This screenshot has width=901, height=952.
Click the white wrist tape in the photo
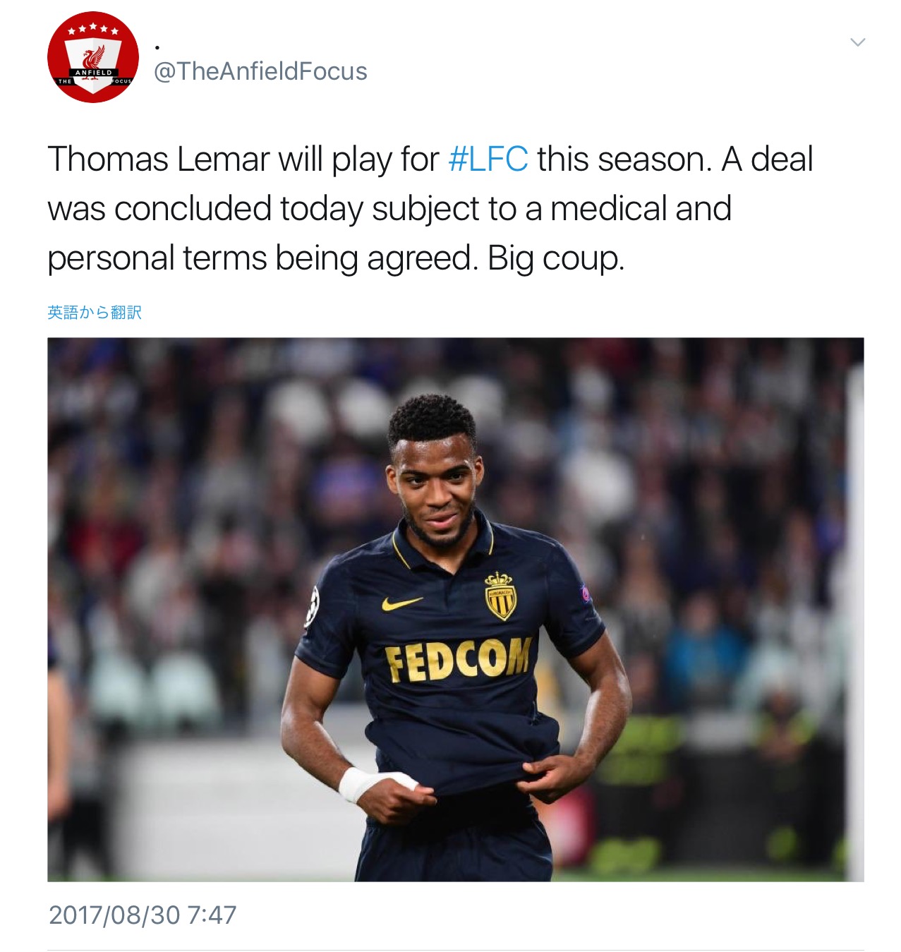tap(370, 783)
